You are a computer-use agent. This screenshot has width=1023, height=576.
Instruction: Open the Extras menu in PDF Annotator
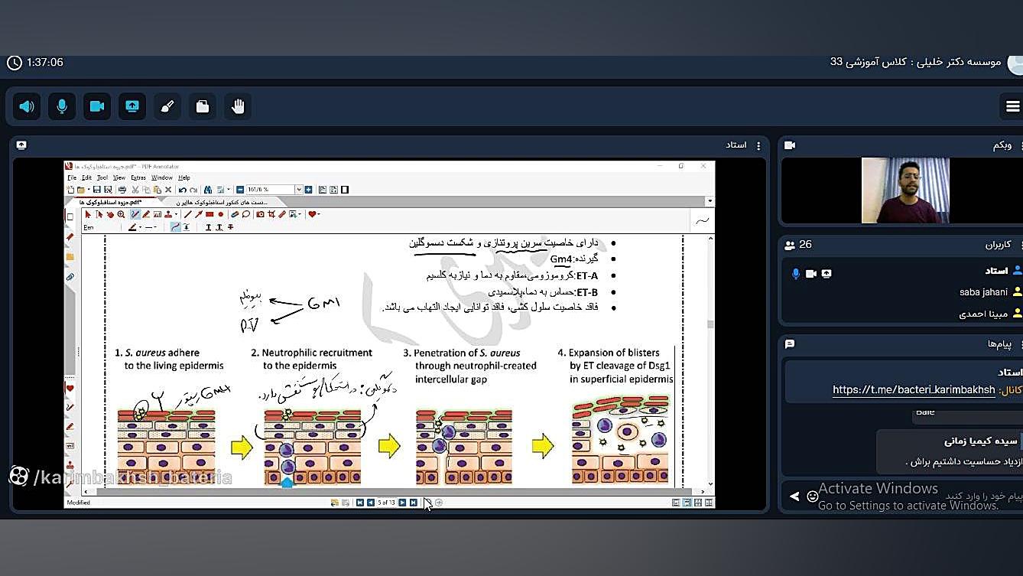coord(139,177)
